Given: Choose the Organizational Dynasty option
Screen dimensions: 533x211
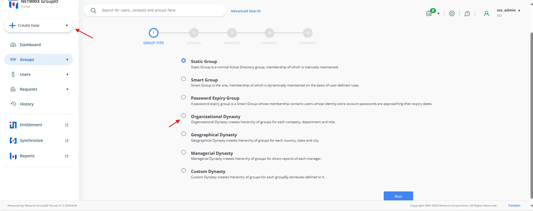Looking at the screenshot, I should (184, 116).
